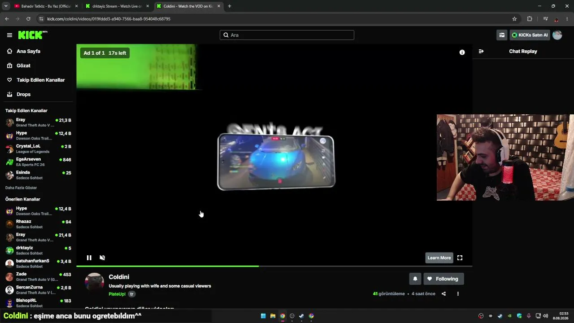Click the tr language tag
Viewport: 574px width, 323px height.
pos(132,294)
